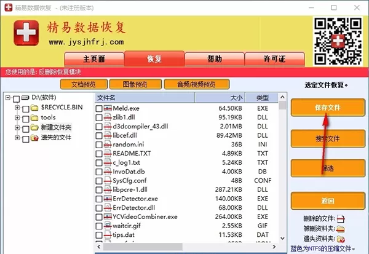This screenshot has height=254, width=369.
Task: Click the 遗失的文件 lost folder icon
Action: tap(34, 138)
